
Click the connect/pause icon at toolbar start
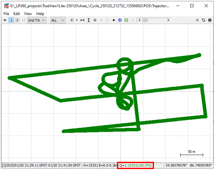(x=5, y=20)
